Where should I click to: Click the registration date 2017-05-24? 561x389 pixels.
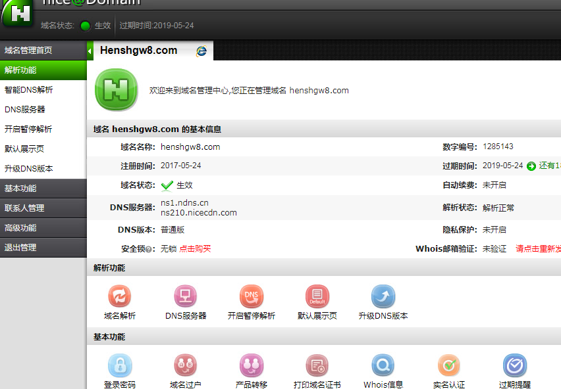180,166
